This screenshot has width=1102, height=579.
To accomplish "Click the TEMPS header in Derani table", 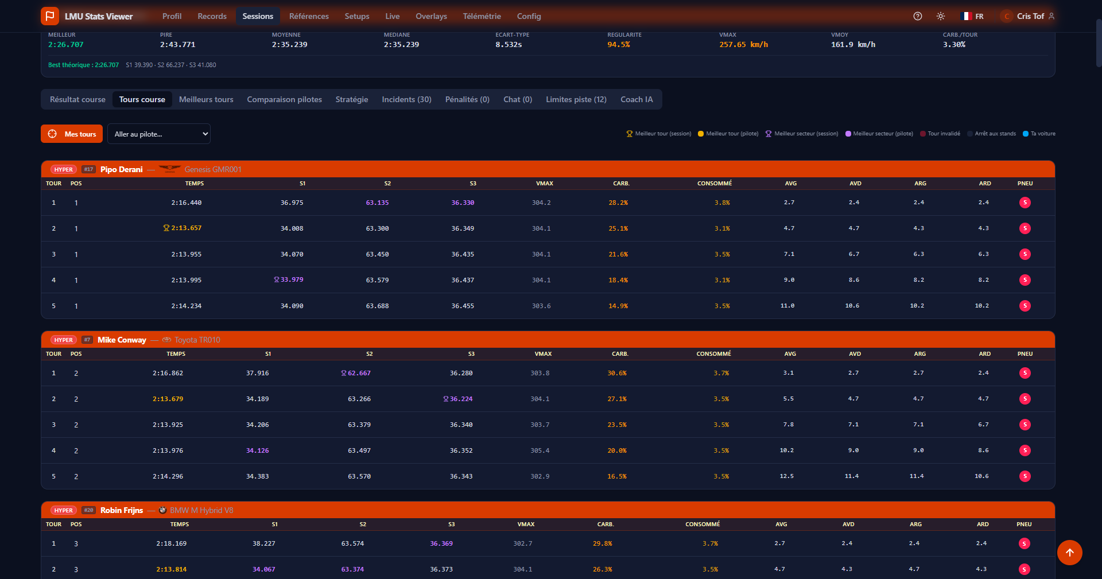I will 195,184.
